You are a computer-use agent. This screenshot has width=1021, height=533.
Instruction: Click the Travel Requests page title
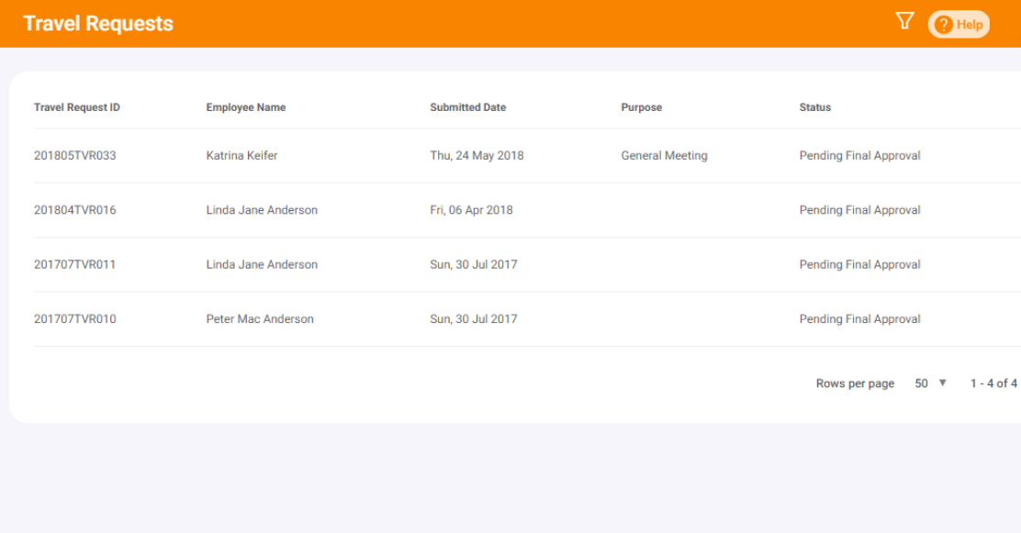tap(98, 24)
